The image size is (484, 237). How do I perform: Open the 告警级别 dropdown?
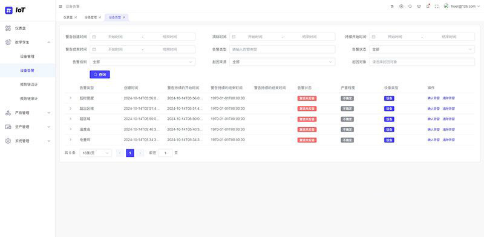(143, 62)
